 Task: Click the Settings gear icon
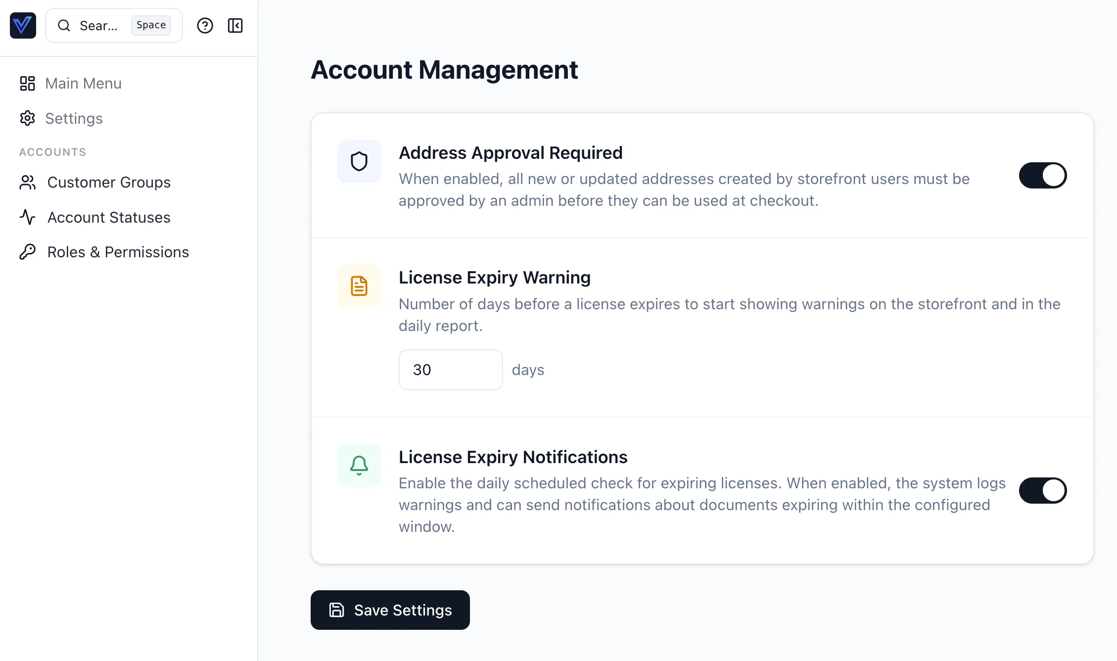coord(27,118)
